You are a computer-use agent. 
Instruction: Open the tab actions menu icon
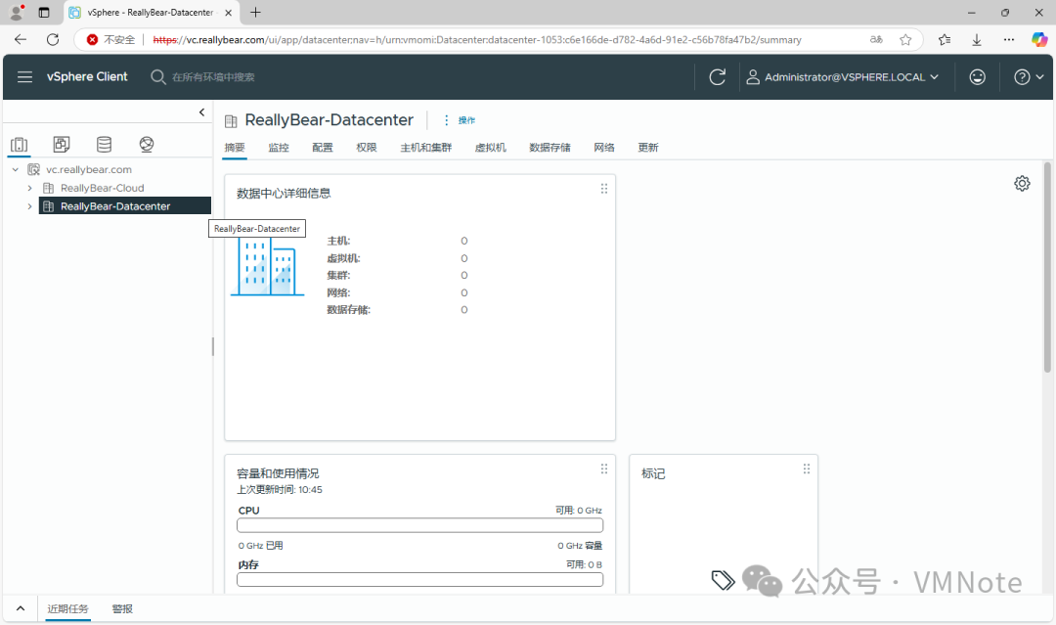(44, 12)
